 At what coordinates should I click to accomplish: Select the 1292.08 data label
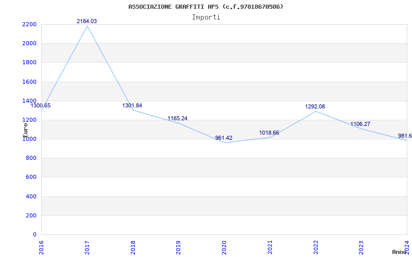(315, 106)
